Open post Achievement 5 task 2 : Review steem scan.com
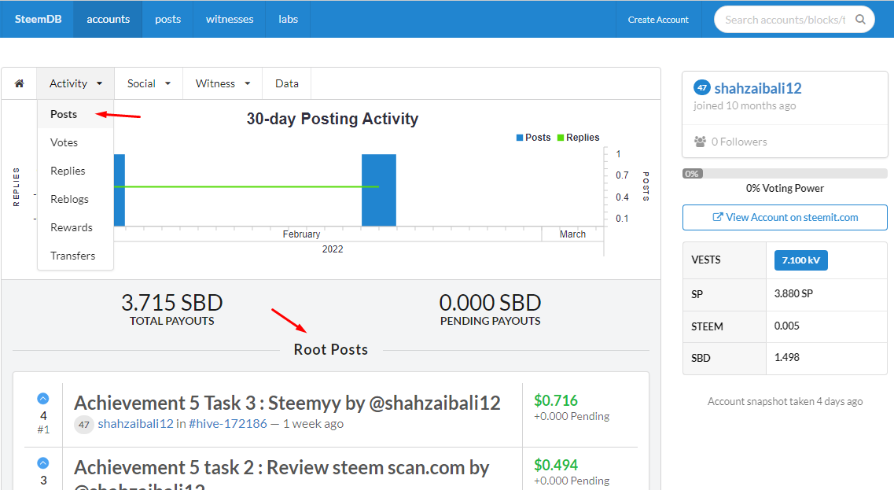Image resolution: width=894 pixels, height=490 pixels. coord(281,475)
